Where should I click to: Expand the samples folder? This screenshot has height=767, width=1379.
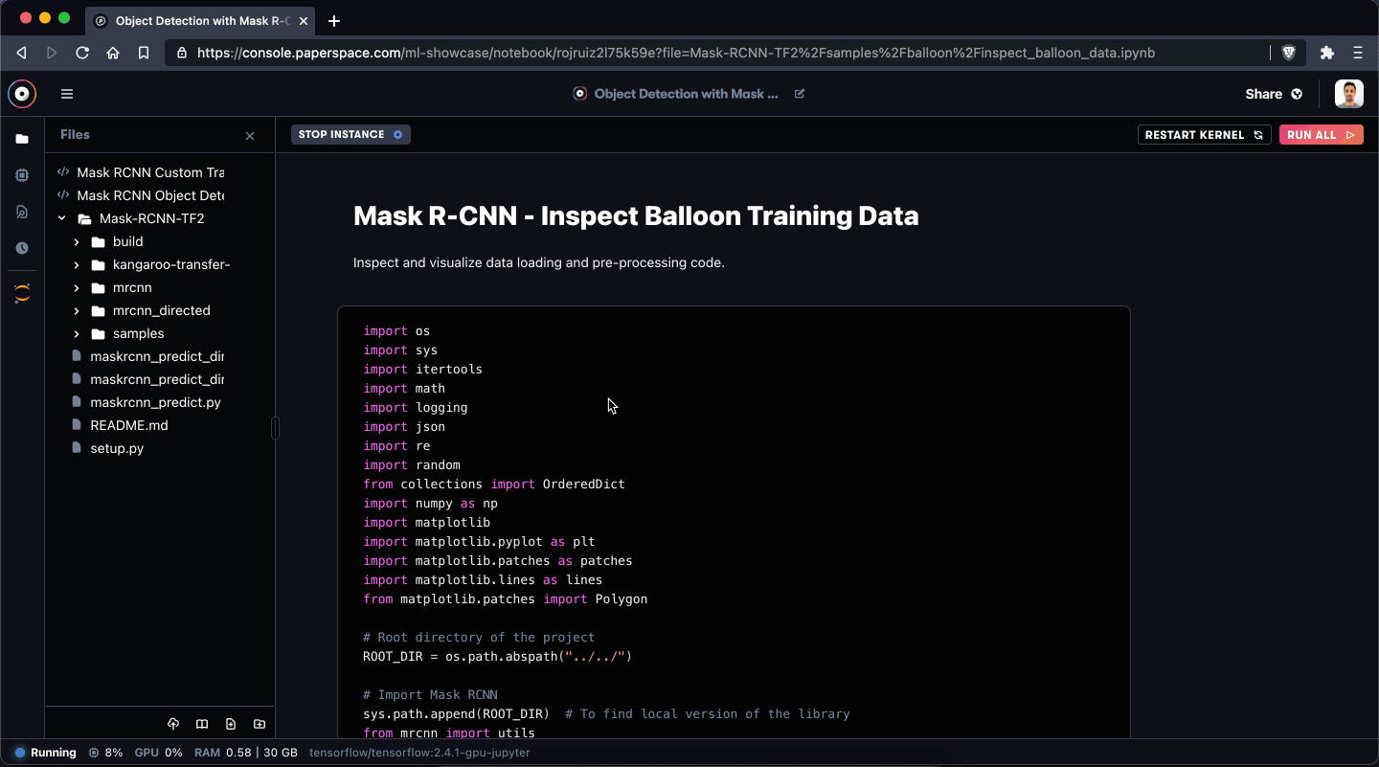coord(77,333)
